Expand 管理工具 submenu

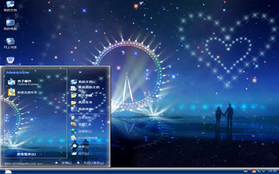[87, 124]
